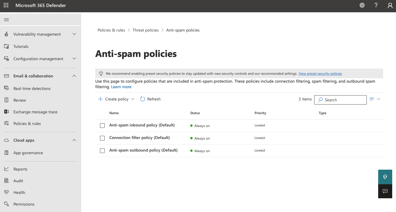
Task: Open the app launcher waffle icon
Action: (x=6, y=5)
